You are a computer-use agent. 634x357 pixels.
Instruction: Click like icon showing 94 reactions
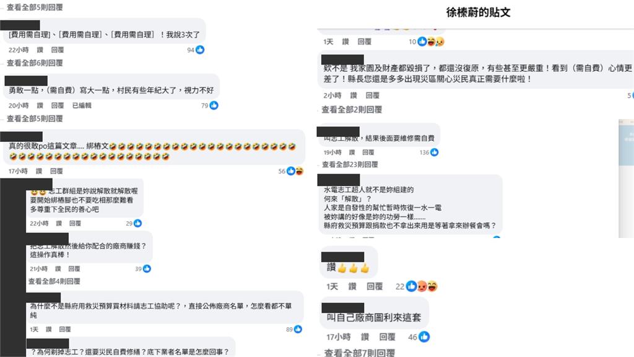200,50
